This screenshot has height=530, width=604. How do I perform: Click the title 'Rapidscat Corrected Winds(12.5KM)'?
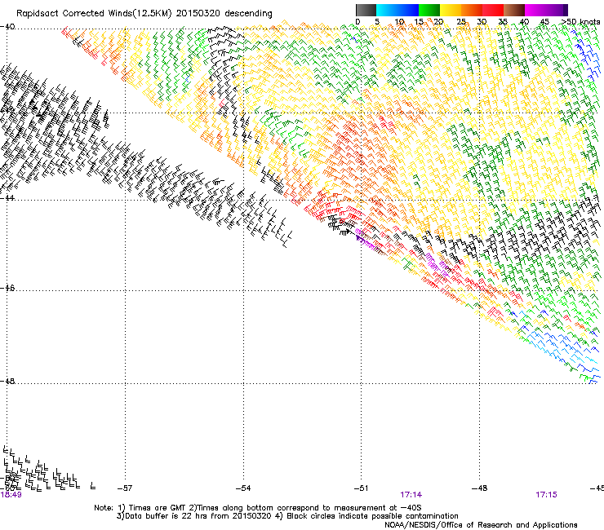[94, 14]
